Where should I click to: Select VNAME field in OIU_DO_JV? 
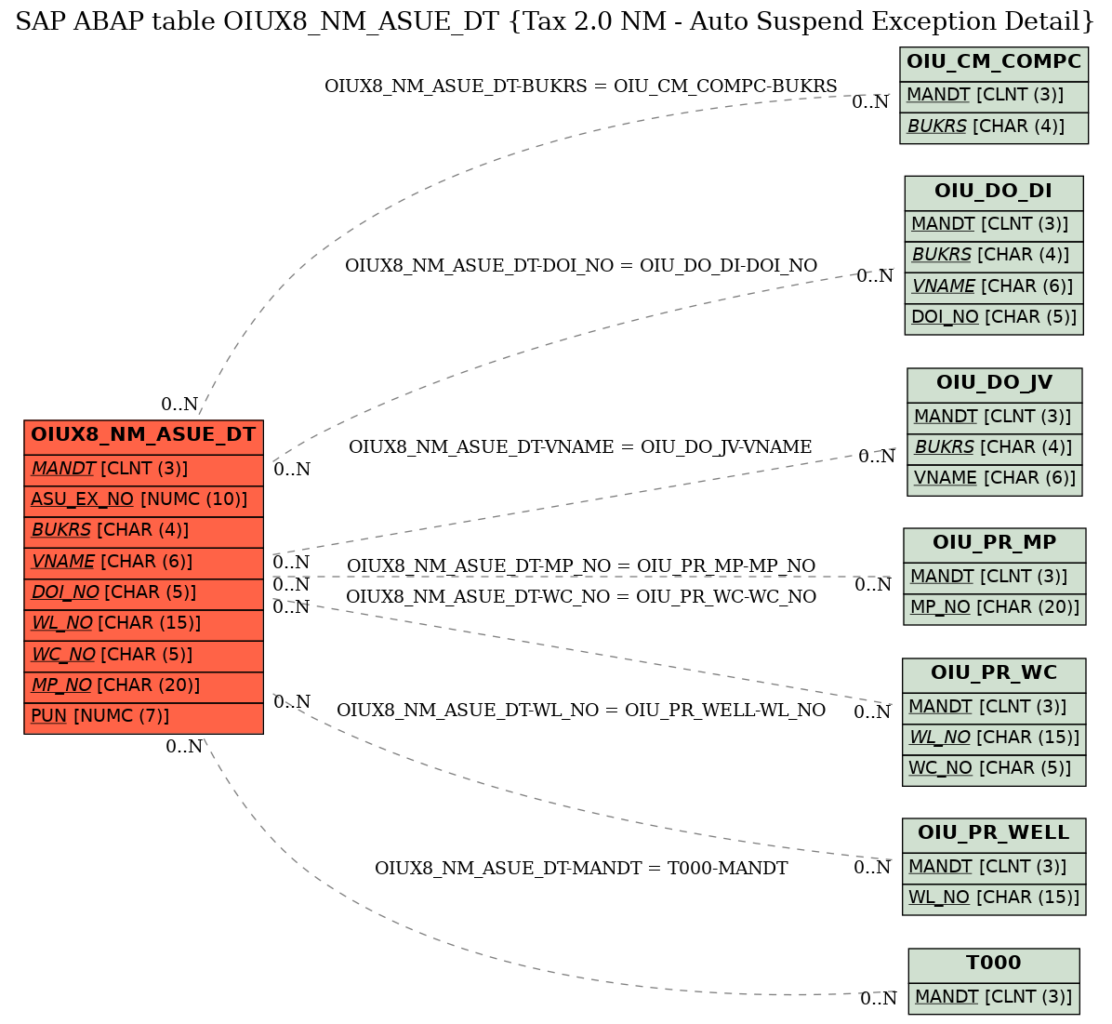tap(994, 480)
